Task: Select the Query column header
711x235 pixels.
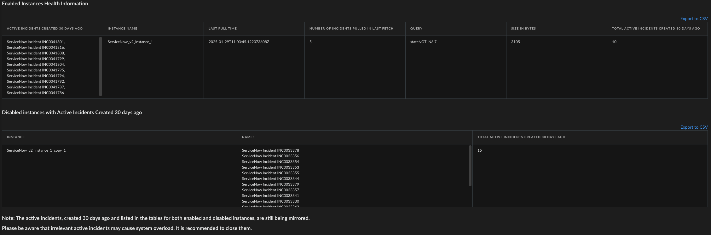Action: (416, 29)
